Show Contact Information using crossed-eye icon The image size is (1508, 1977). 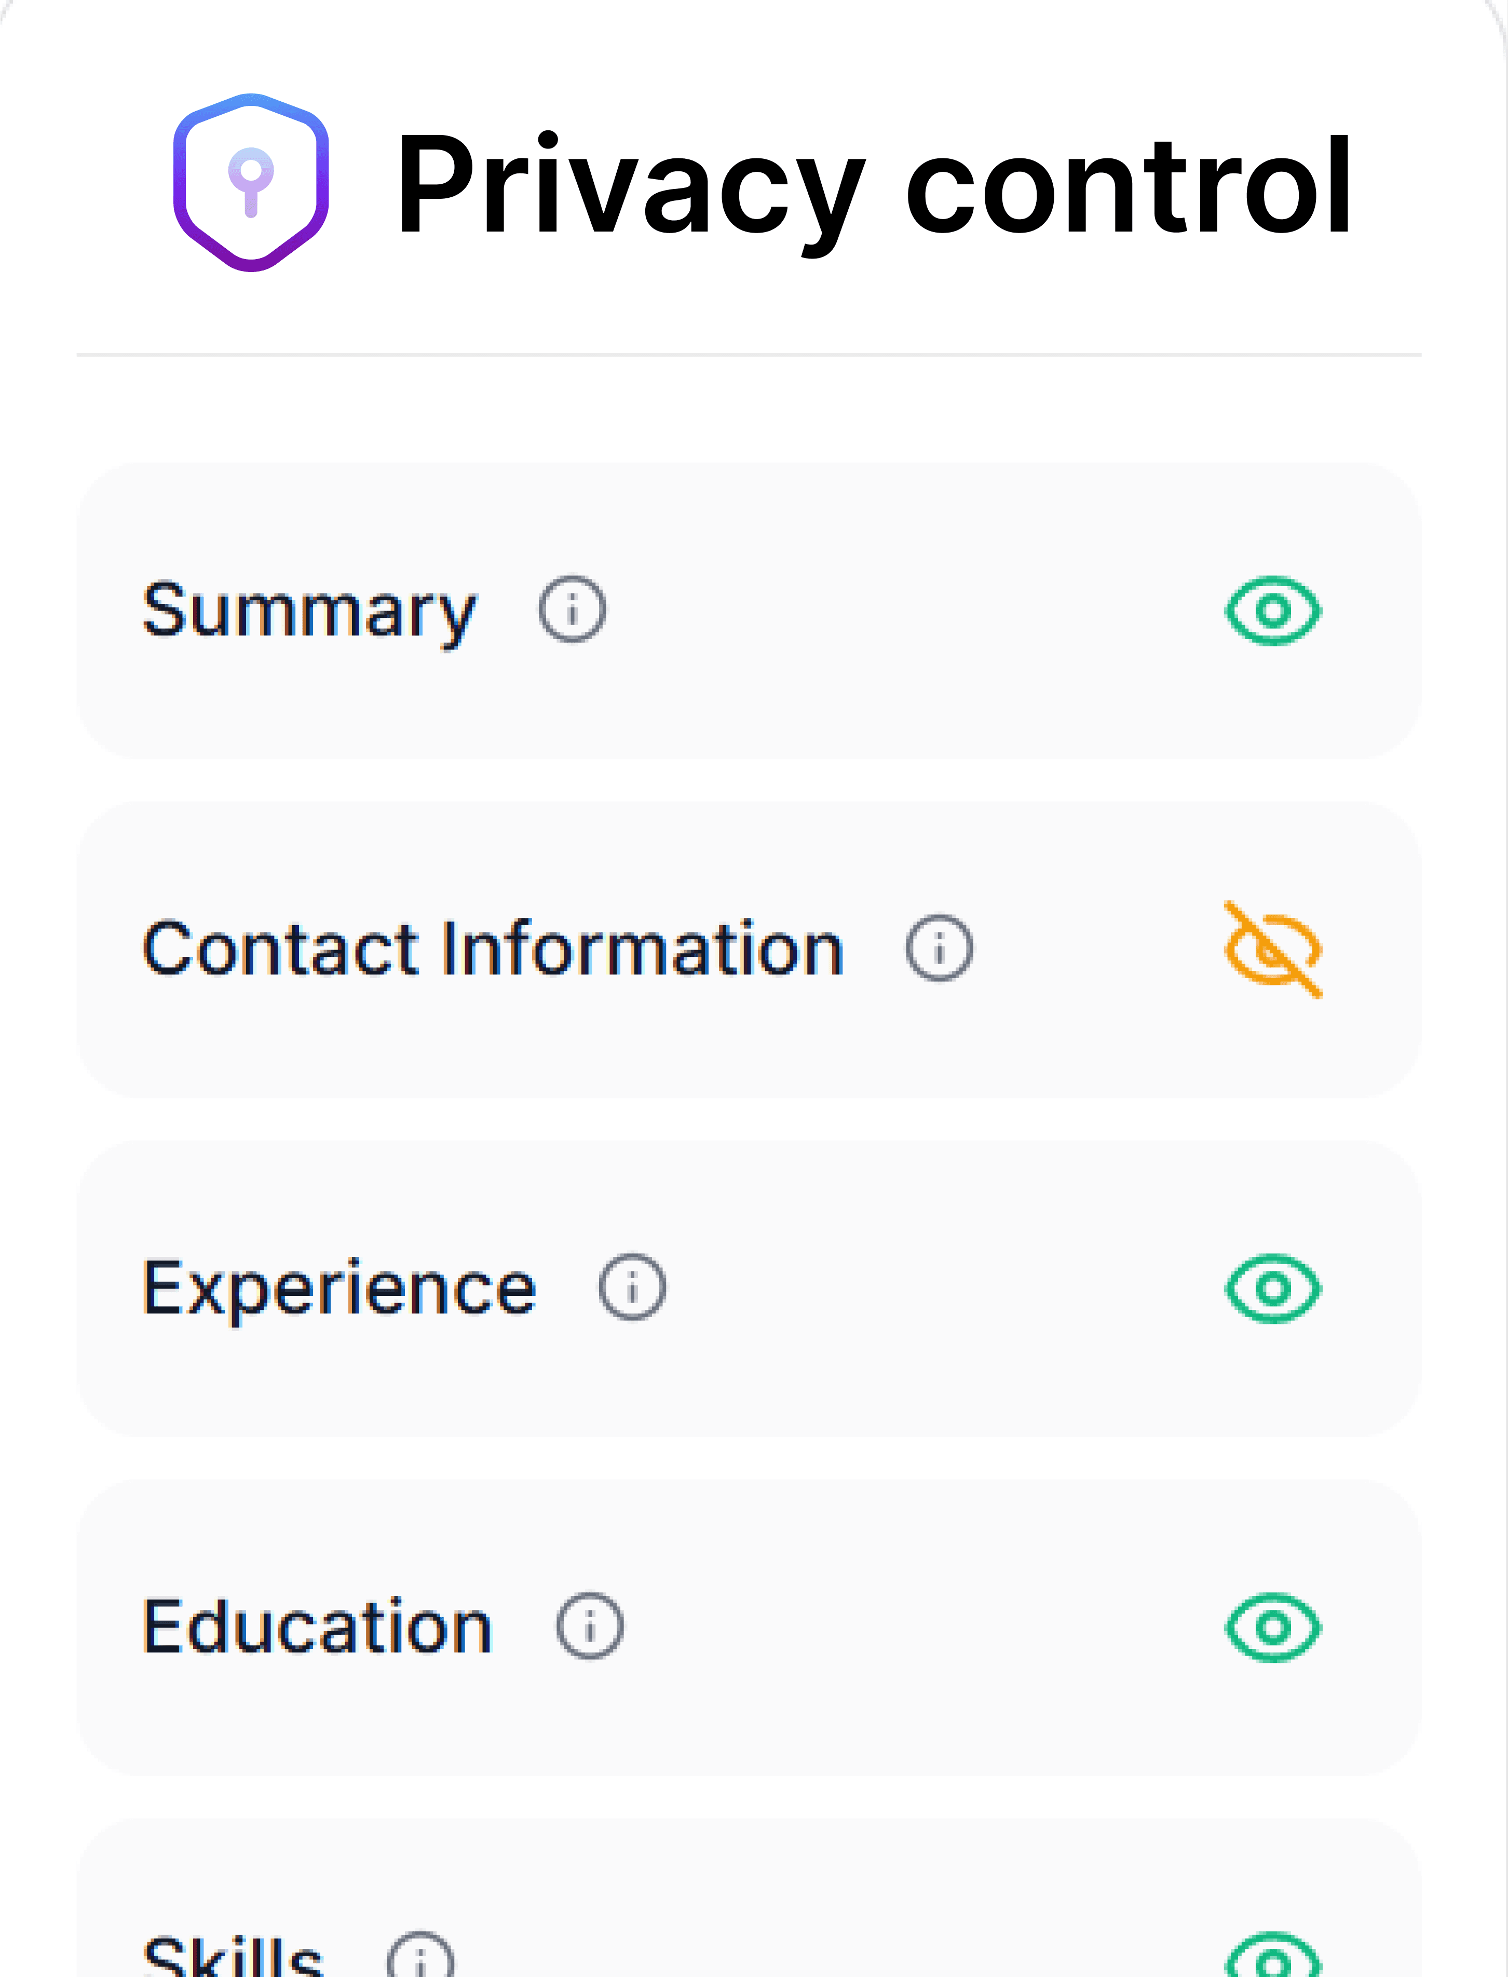tap(1273, 950)
